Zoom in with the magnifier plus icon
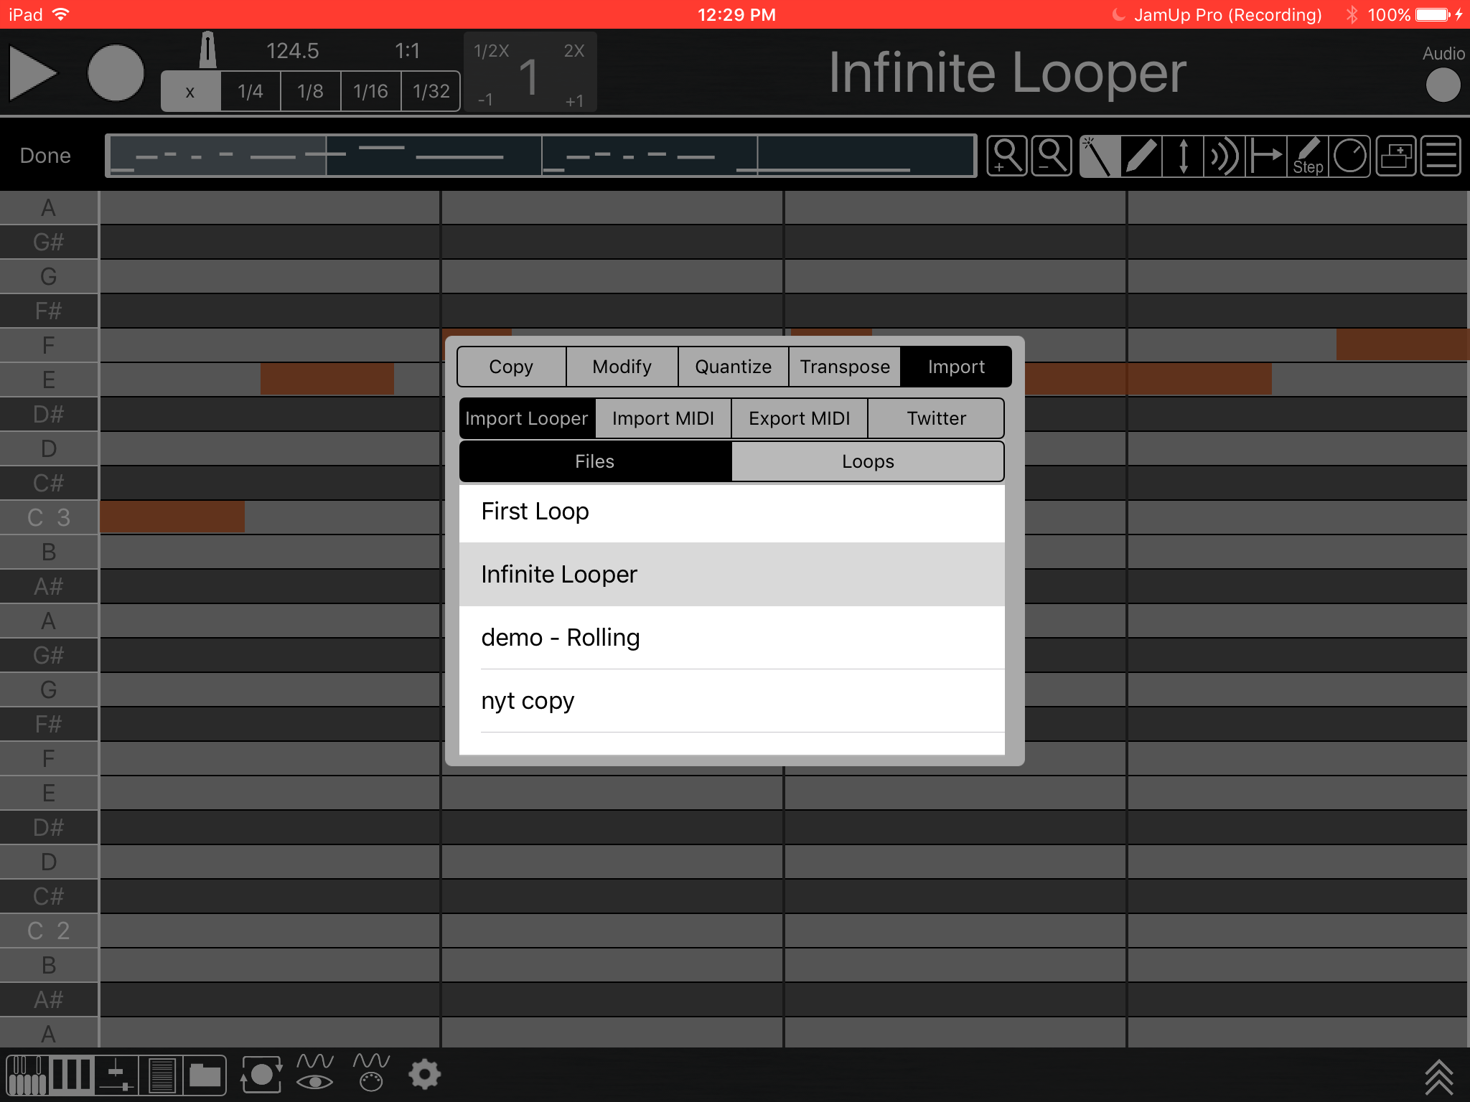 [1006, 156]
